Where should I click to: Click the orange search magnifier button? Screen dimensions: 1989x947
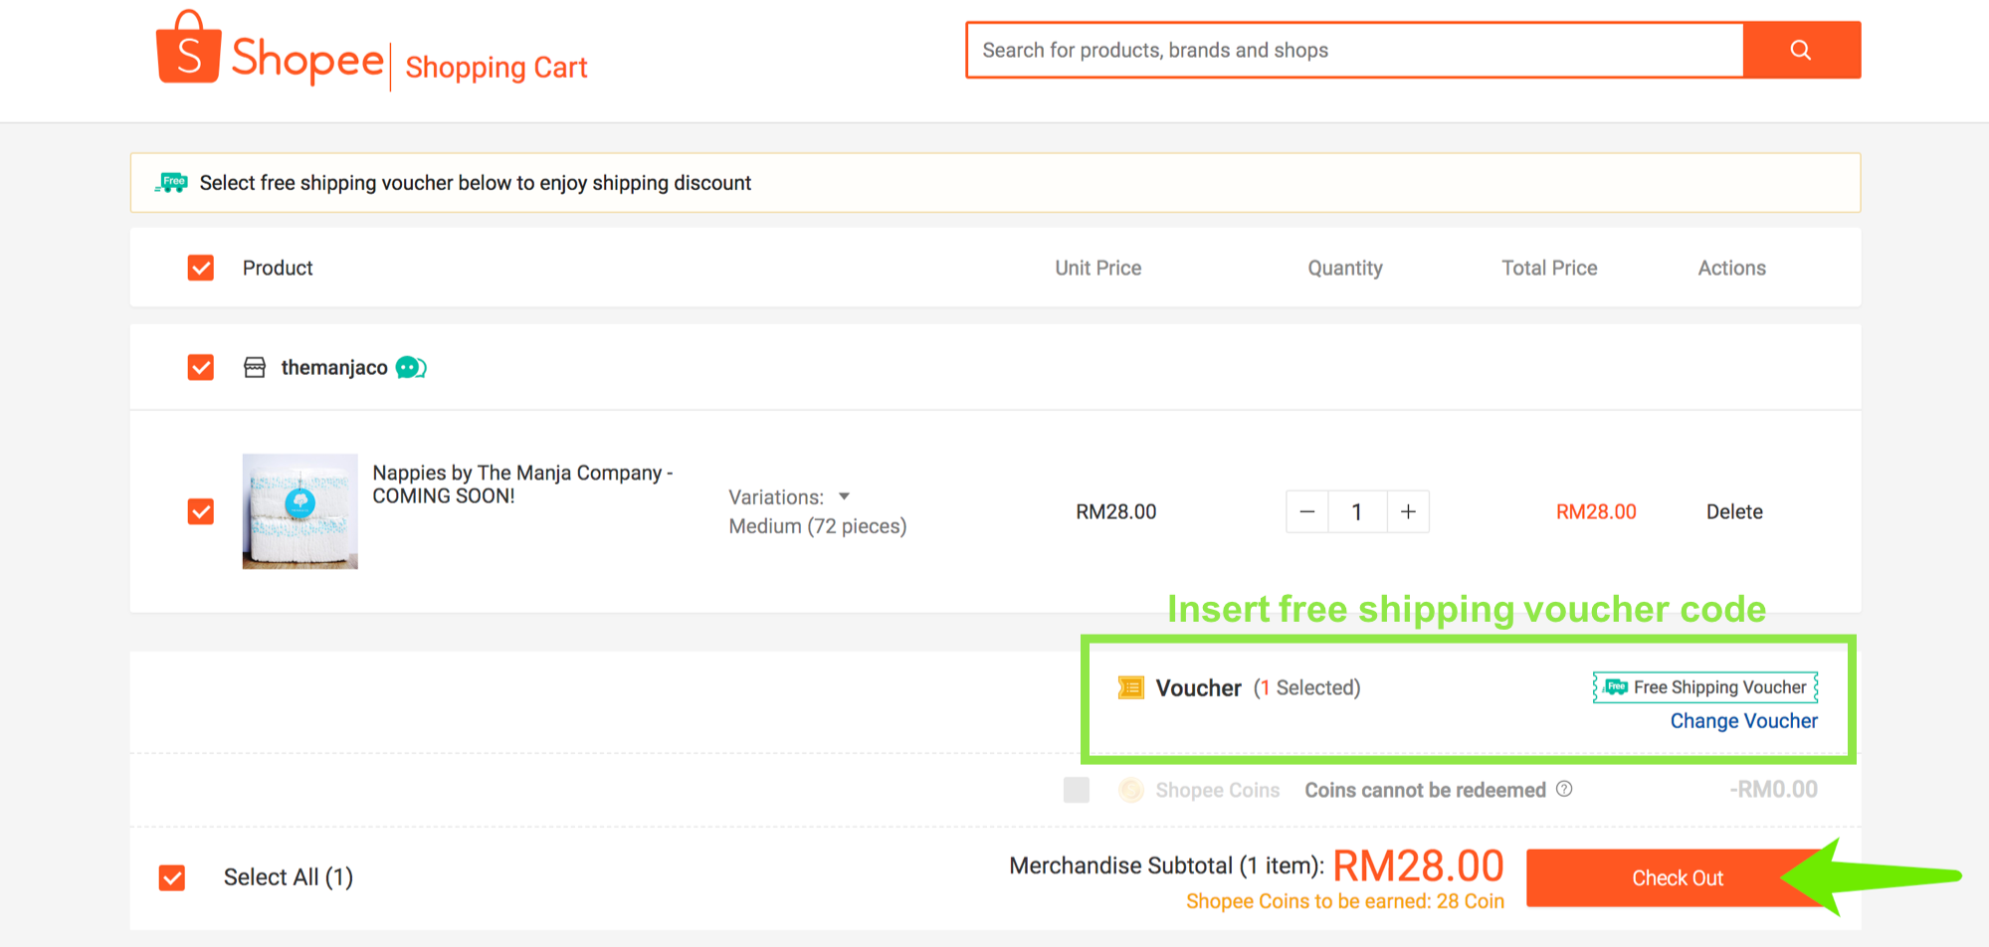point(1801,50)
